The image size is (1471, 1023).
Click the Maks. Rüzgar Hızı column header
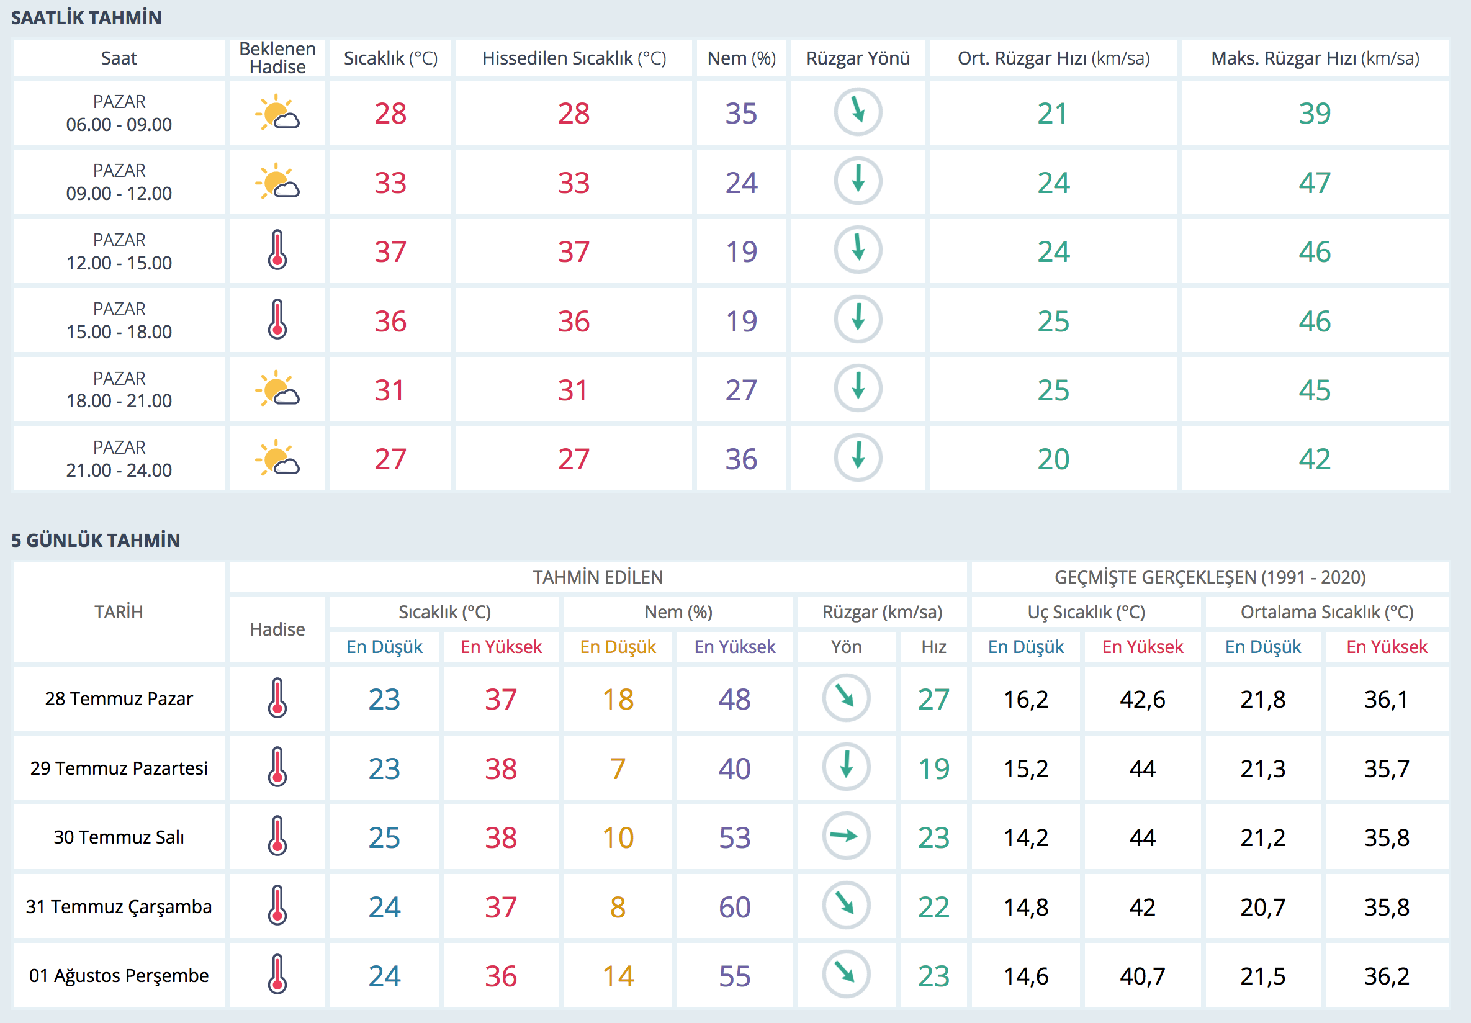[x=1315, y=58]
